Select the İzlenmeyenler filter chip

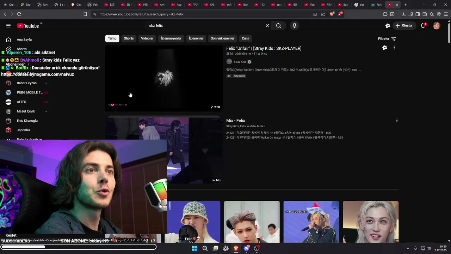click(171, 38)
